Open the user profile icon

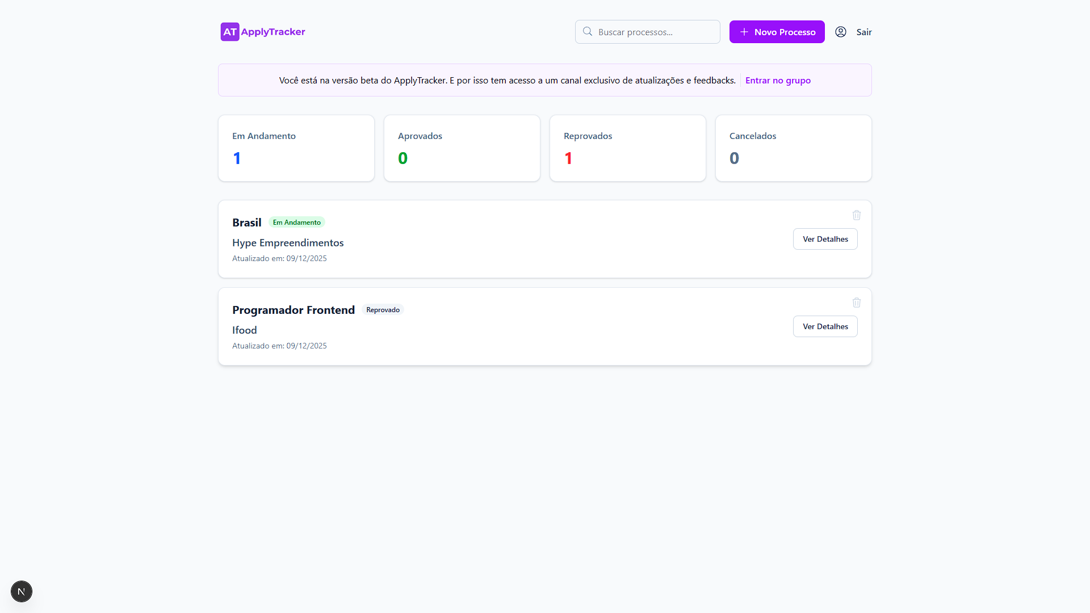(841, 32)
